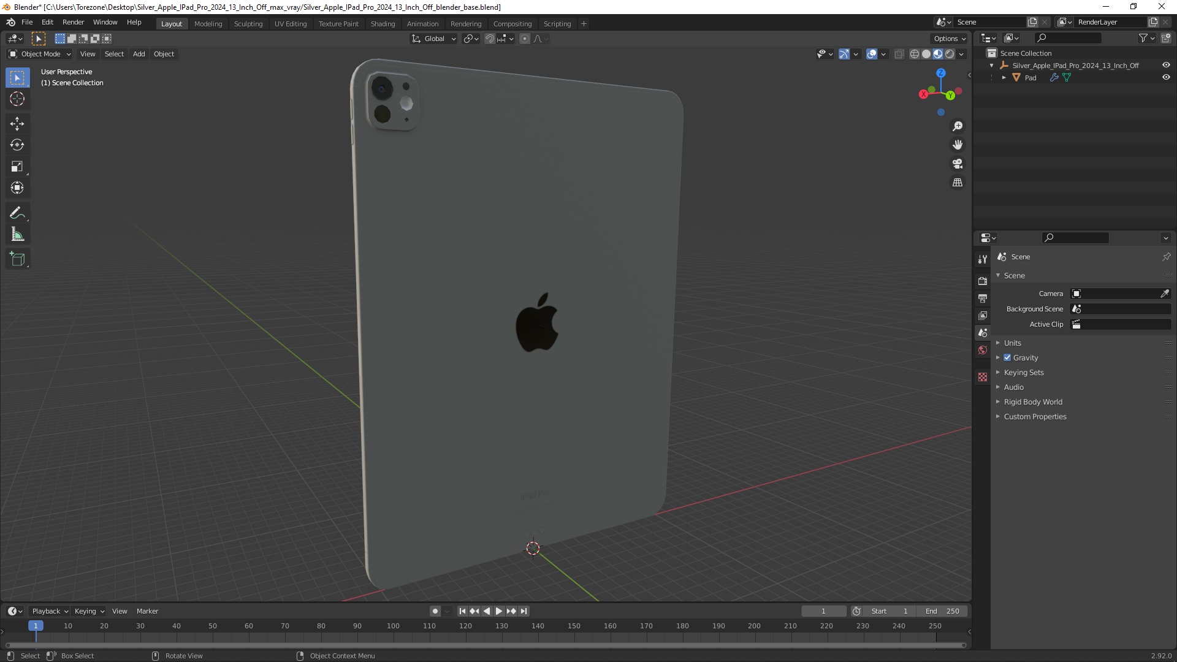Viewport: 1177px width, 662px height.
Task: Toggle the Gravity checkbox
Action: (x=1007, y=357)
